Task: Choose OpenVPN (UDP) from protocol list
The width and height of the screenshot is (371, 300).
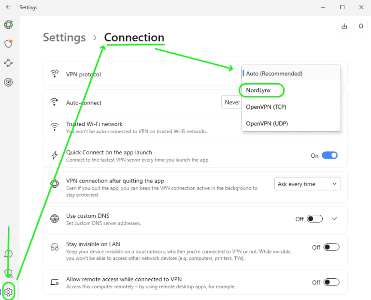Action: click(x=267, y=123)
